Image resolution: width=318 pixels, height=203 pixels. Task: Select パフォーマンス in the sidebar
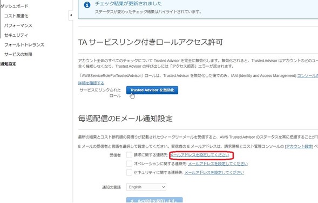click(18, 25)
